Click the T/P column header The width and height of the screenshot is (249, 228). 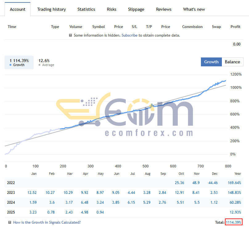[149, 27]
